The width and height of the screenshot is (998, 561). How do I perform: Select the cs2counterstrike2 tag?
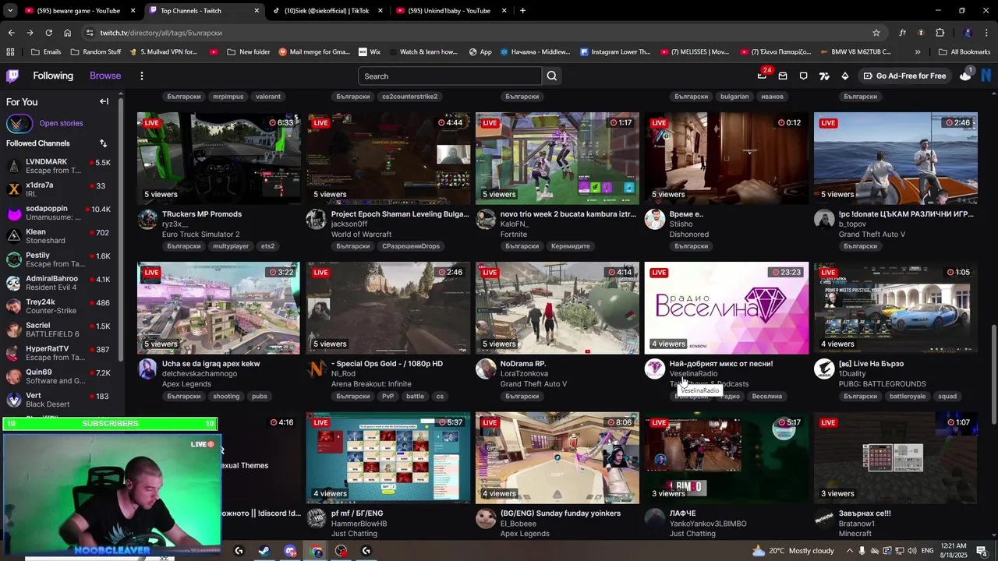coord(409,97)
